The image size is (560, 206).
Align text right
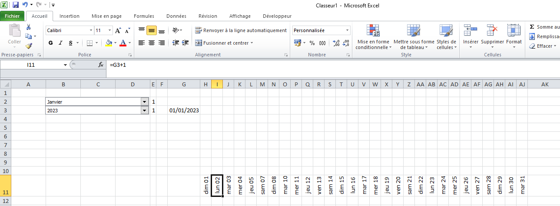coord(162,43)
